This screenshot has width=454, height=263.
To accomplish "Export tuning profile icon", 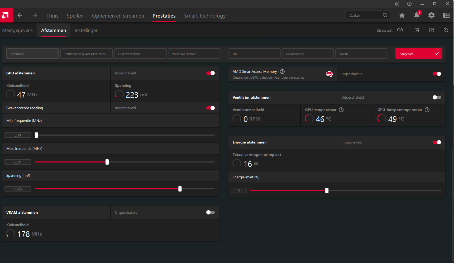I will (432, 30).
